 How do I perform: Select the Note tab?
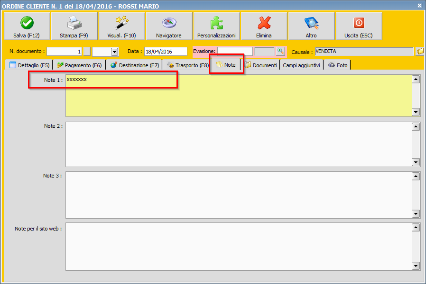[x=226, y=64]
